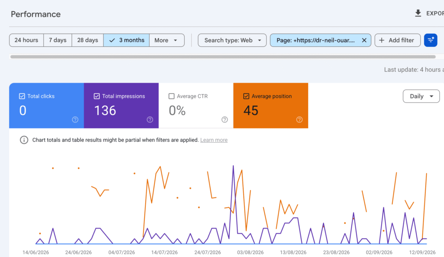Click the info icon beside chart notice
This screenshot has height=257, width=444.
click(x=24, y=140)
